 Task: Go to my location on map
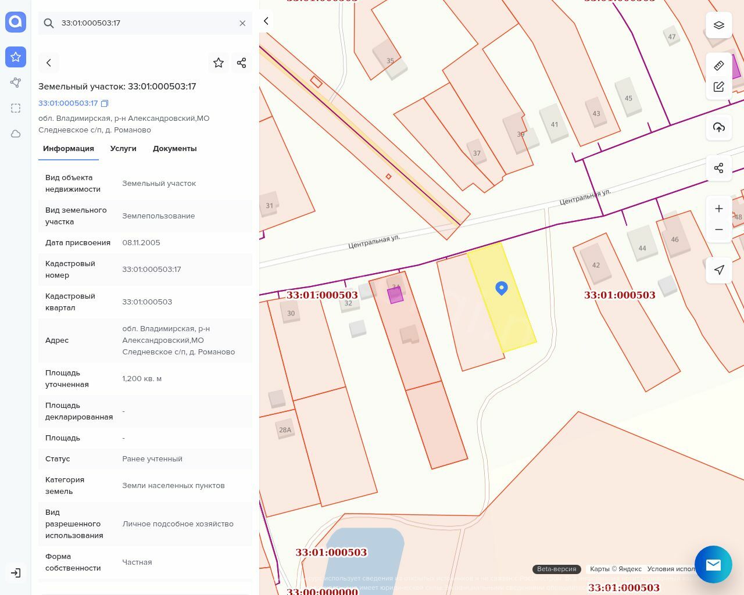[x=719, y=270]
